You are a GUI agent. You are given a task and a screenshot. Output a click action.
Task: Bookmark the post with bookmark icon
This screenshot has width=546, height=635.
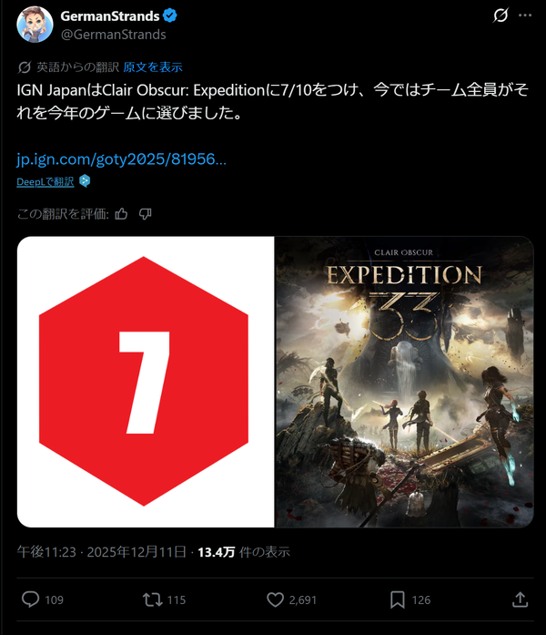coord(397,599)
